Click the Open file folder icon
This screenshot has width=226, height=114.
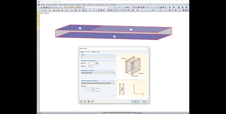(x=42, y=7)
